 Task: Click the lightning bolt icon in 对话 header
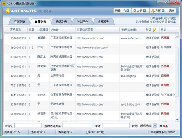(x=154, y=29)
